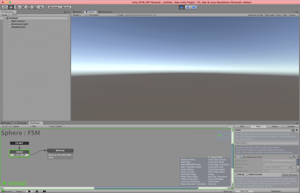This screenshot has height=193, width=300.
Task: Check the Hide Unused checkbox
Action: (247, 174)
